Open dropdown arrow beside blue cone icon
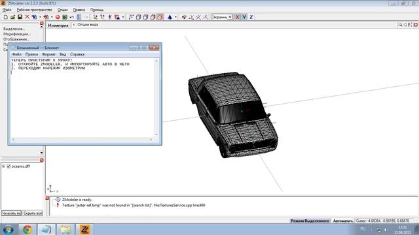The image size is (419, 235). tap(175, 17)
